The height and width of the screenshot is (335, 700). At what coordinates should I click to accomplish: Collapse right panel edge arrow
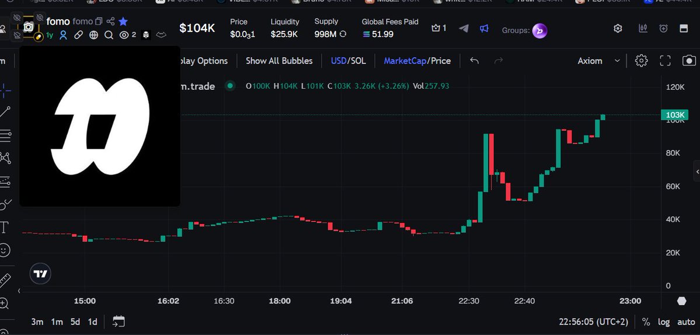[697, 172]
